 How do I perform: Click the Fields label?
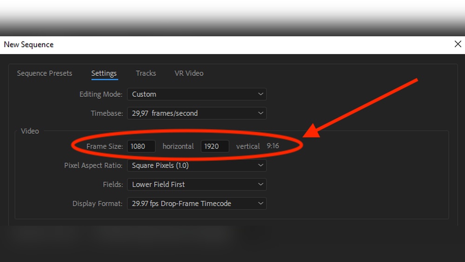(x=113, y=184)
